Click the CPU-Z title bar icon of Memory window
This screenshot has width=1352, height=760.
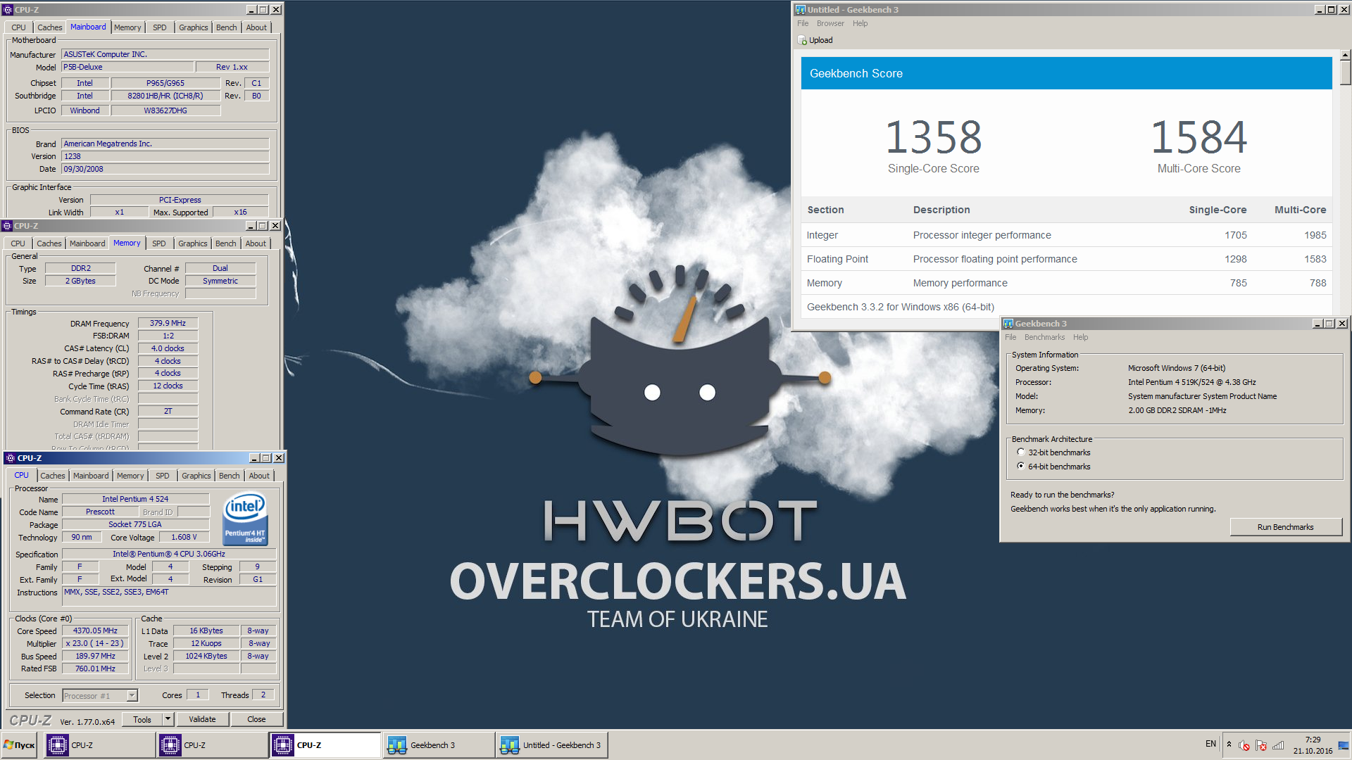(8, 226)
